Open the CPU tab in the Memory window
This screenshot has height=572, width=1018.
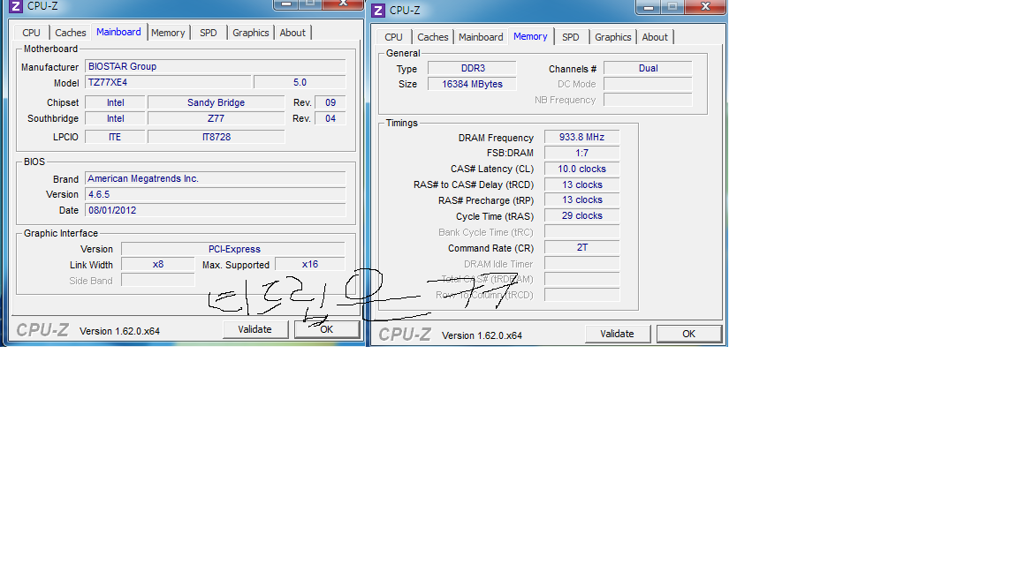point(393,37)
